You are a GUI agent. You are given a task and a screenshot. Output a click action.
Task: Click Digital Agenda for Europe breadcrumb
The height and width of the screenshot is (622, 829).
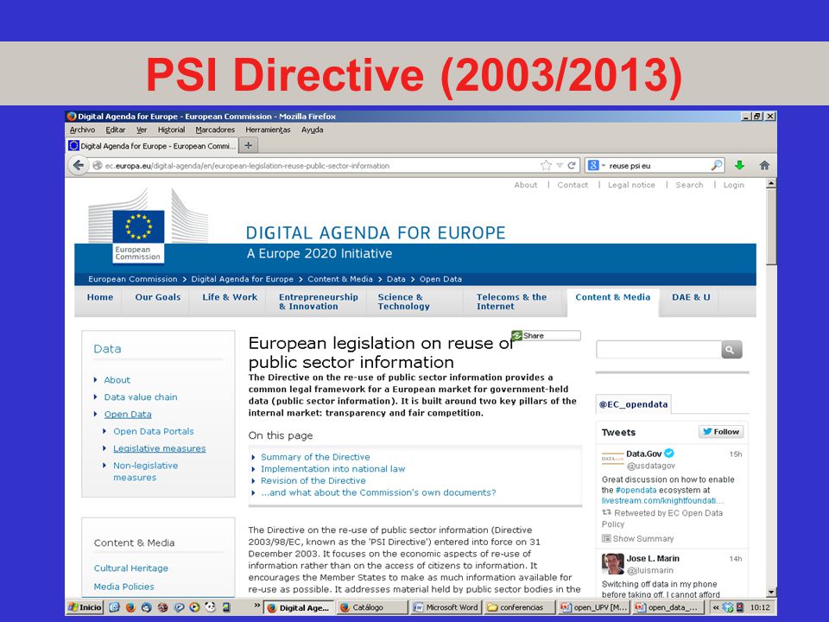coord(242,279)
